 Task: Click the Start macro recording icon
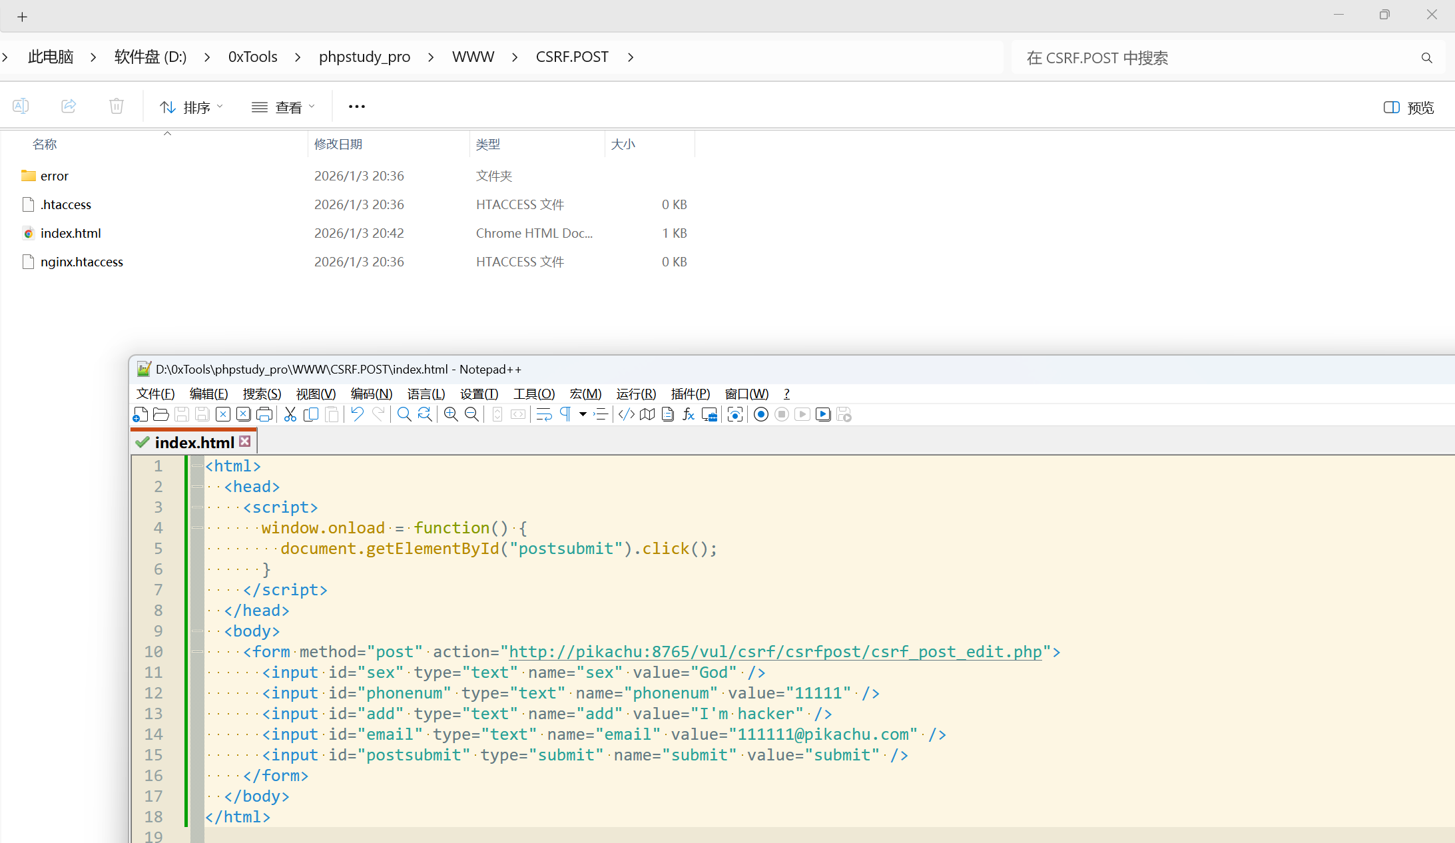tap(761, 415)
